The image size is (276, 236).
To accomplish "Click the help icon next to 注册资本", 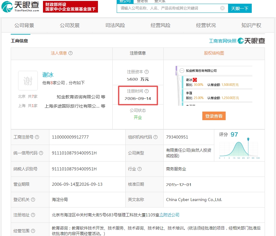I will (147, 72).
